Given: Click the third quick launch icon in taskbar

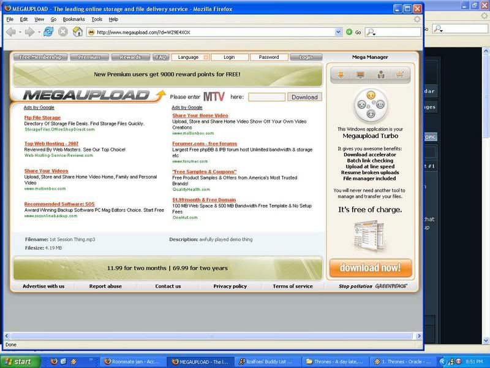Looking at the screenshot, I should pos(73,361).
